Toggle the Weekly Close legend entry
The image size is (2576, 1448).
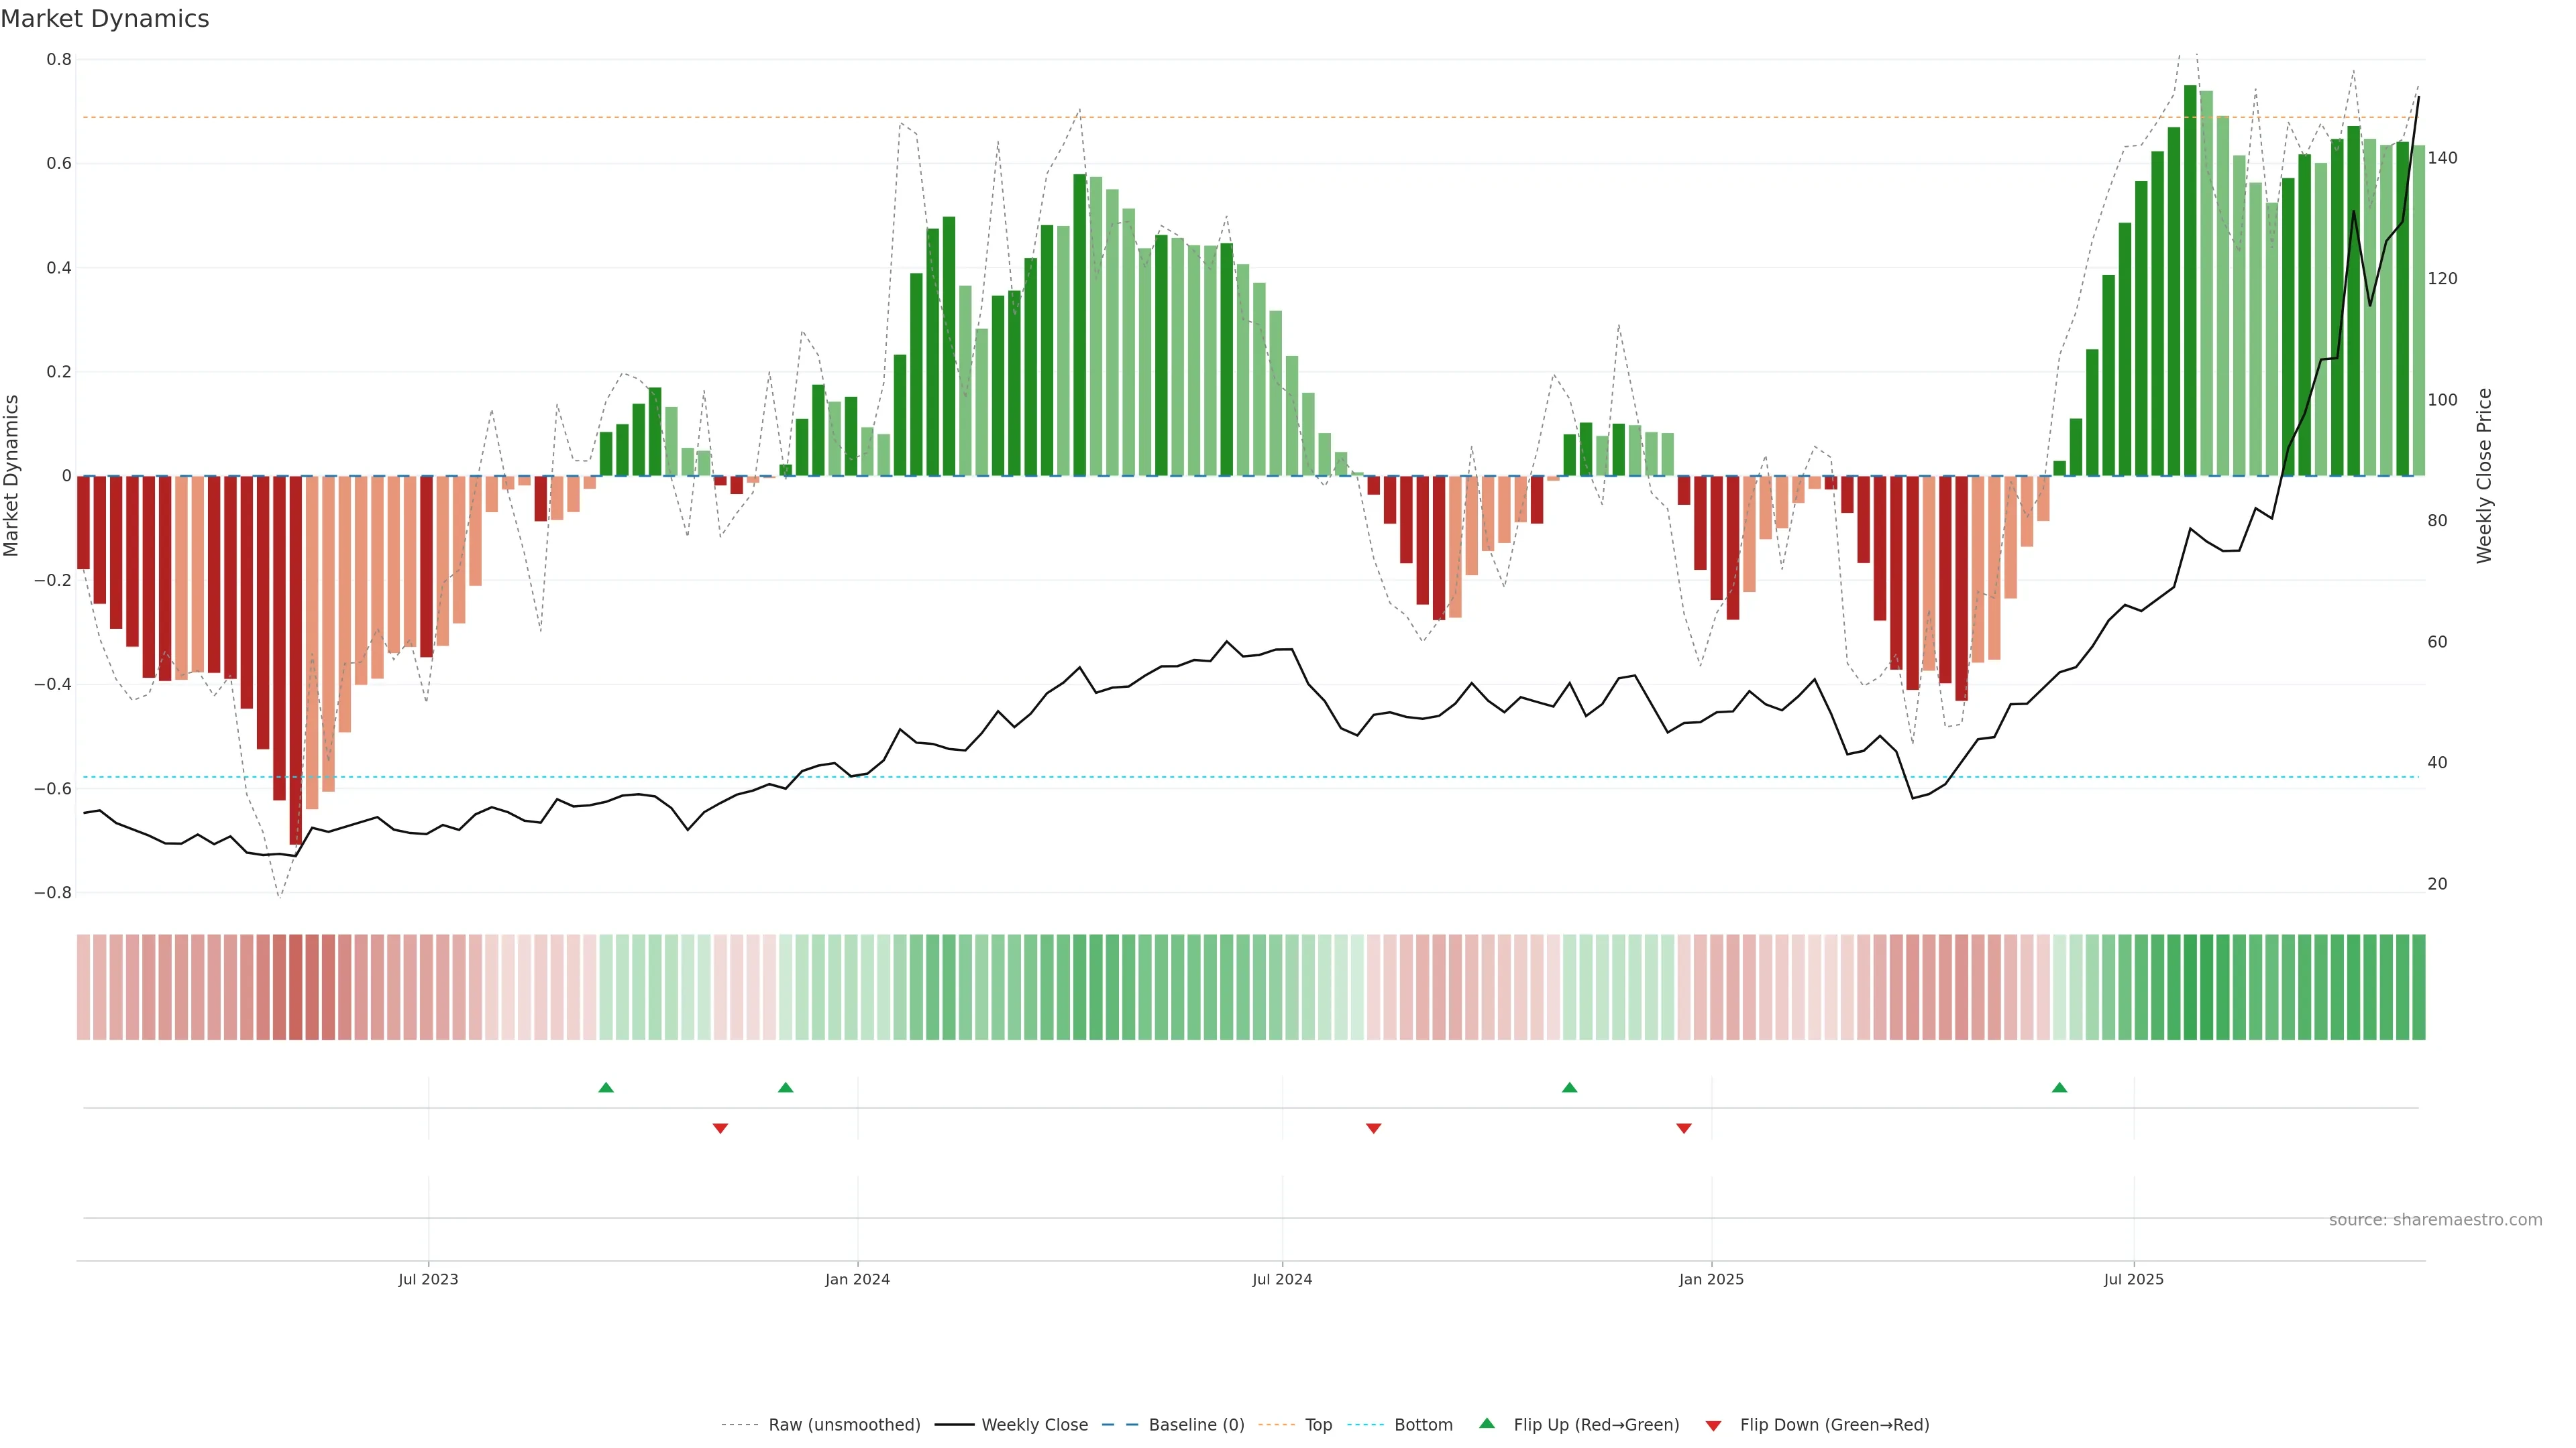click(x=1034, y=1425)
